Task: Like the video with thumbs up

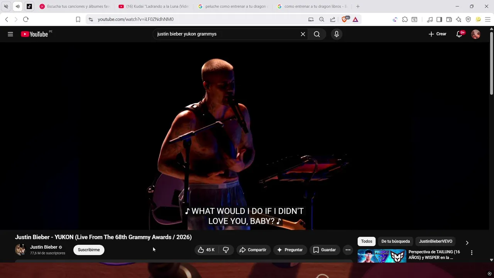Action: (206, 250)
